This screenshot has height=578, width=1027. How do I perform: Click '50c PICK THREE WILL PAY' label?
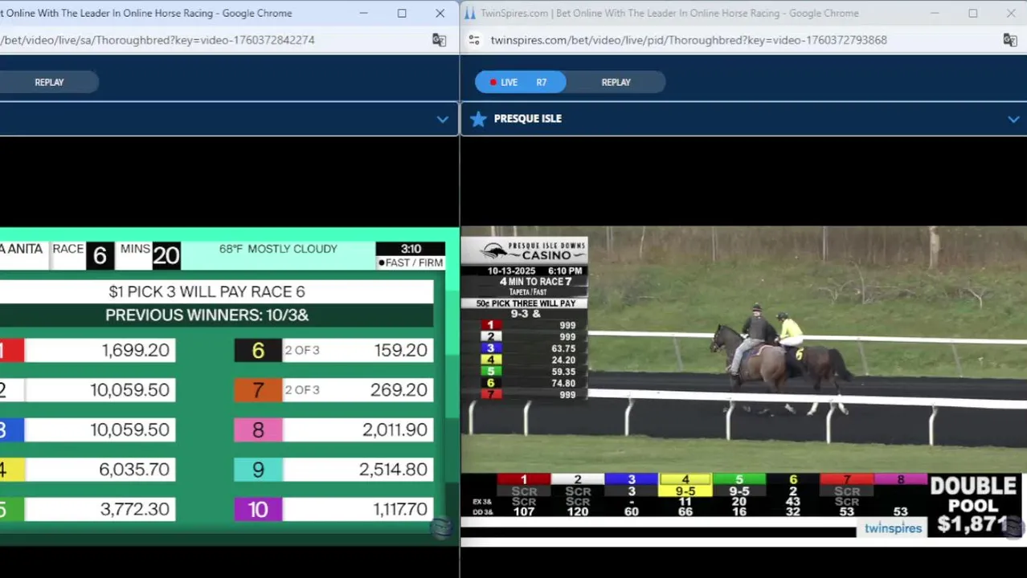(526, 303)
